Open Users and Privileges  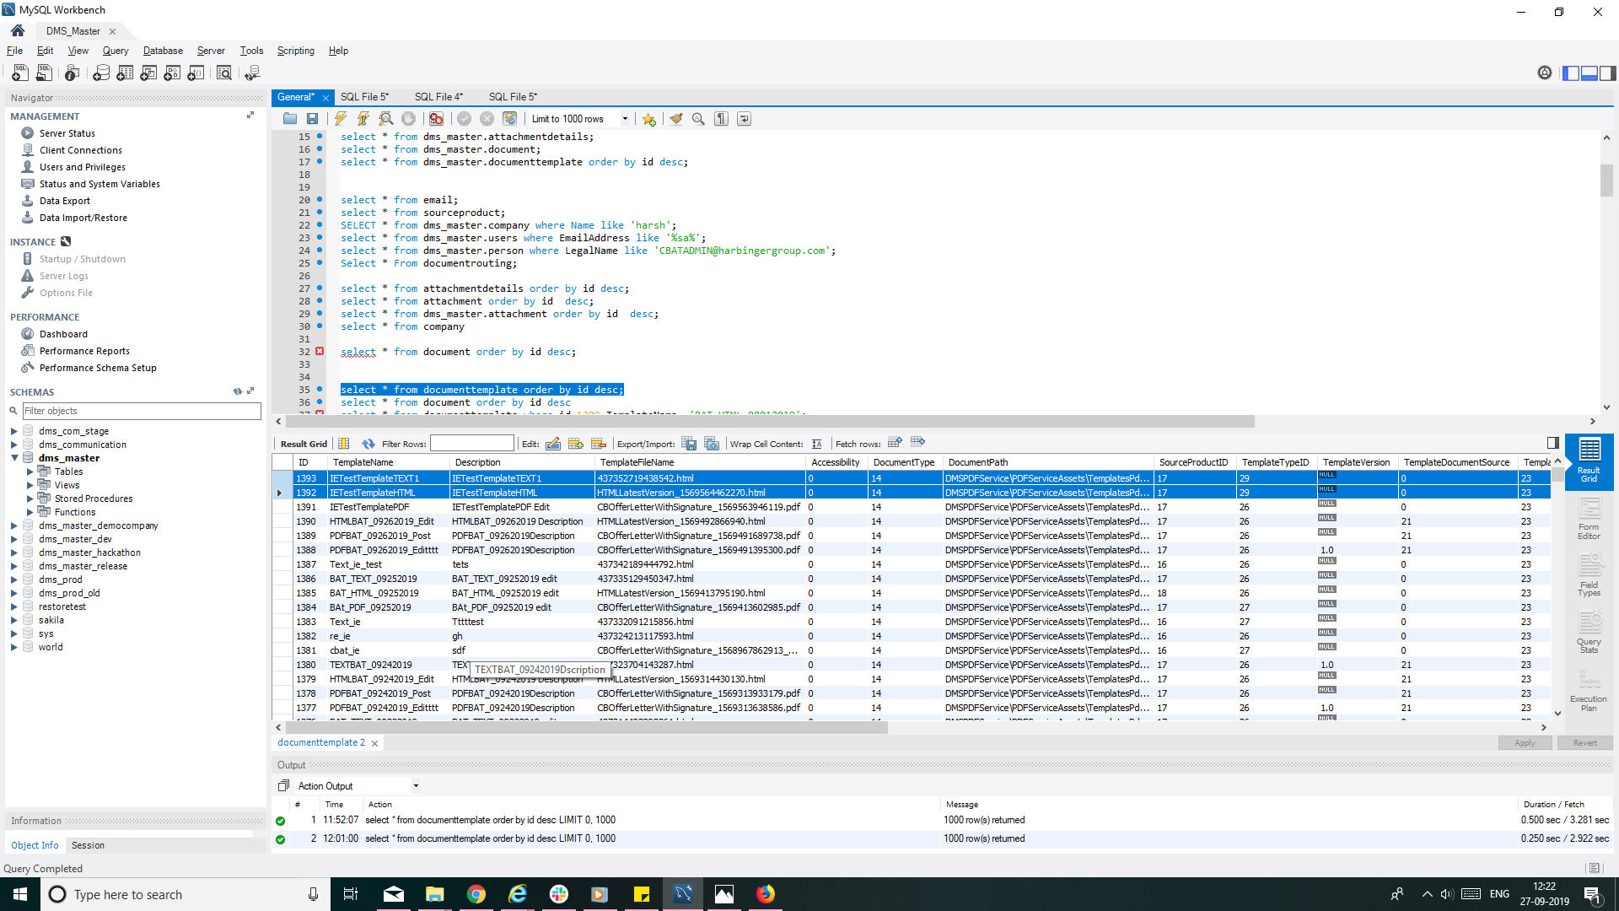point(82,167)
